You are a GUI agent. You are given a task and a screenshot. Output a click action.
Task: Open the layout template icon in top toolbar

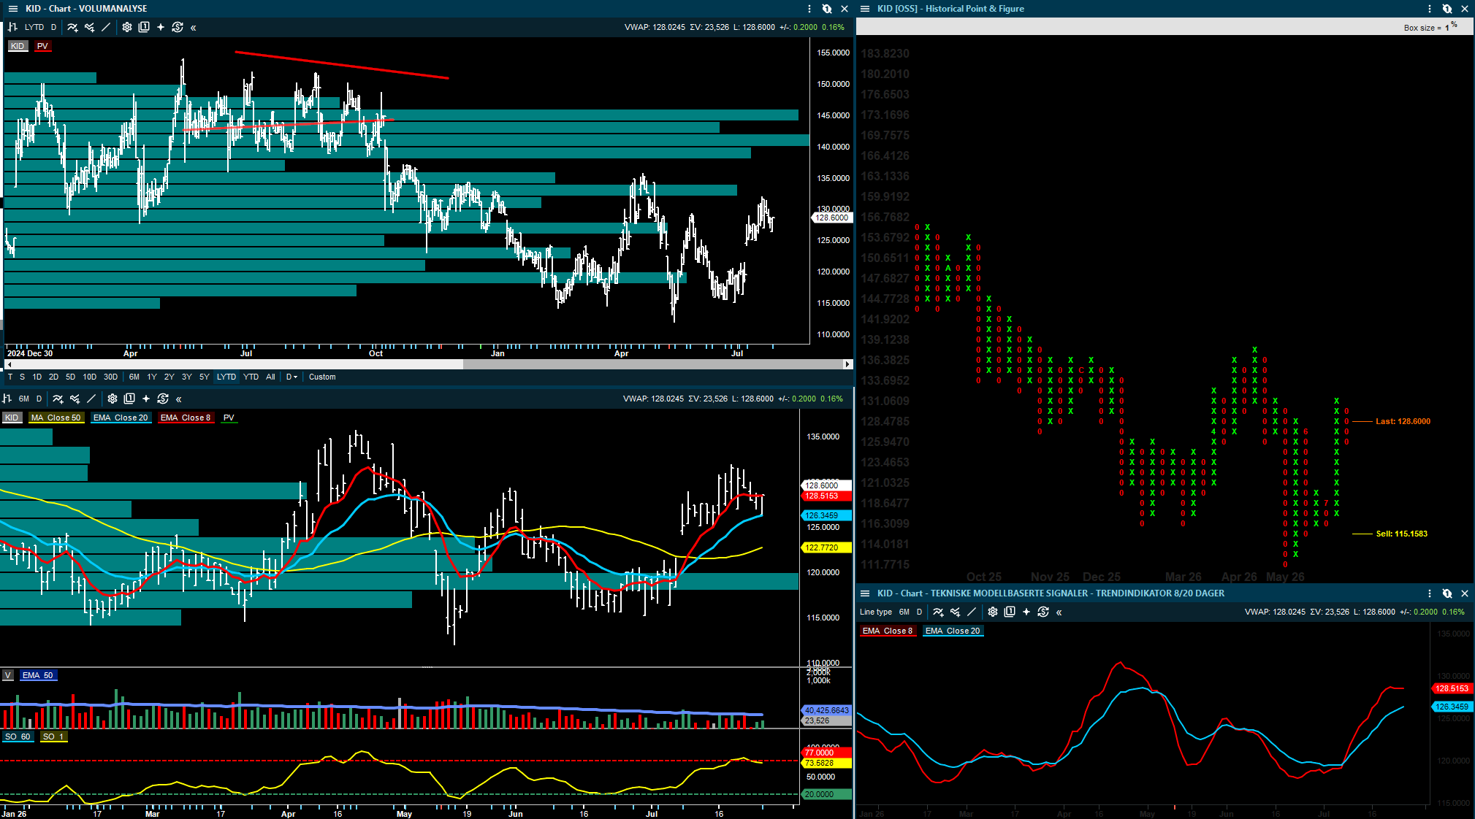(x=144, y=27)
